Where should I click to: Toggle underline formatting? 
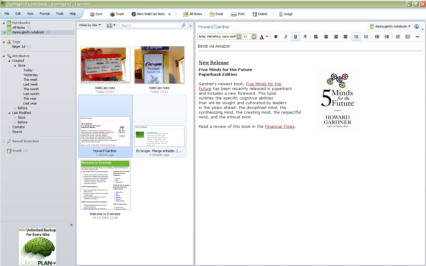click(295, 37)
